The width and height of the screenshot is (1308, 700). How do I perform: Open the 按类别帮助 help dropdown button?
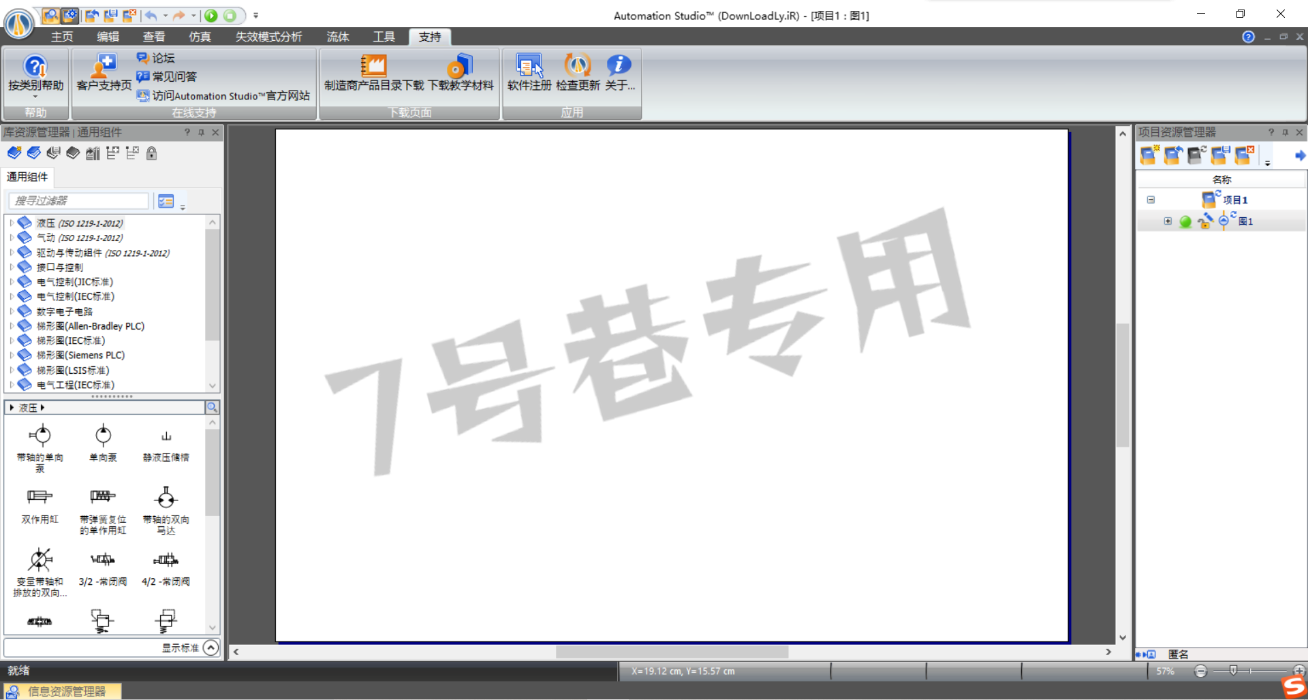35,76
